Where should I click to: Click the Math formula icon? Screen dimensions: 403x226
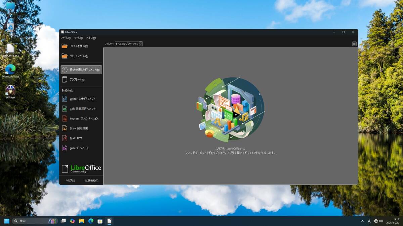pyautogui.click(x=65, y=138)
